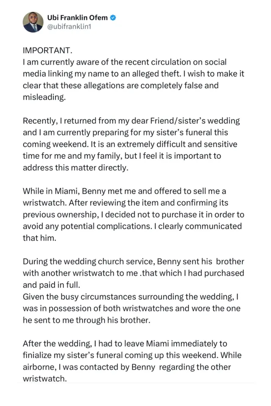
Task: Click the blue verified badge icon
Action: coord(113,17)
